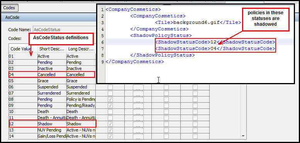Toggle the checked checkbox in code 09 row
300x143 pixels.
click(x=110, y=105)
